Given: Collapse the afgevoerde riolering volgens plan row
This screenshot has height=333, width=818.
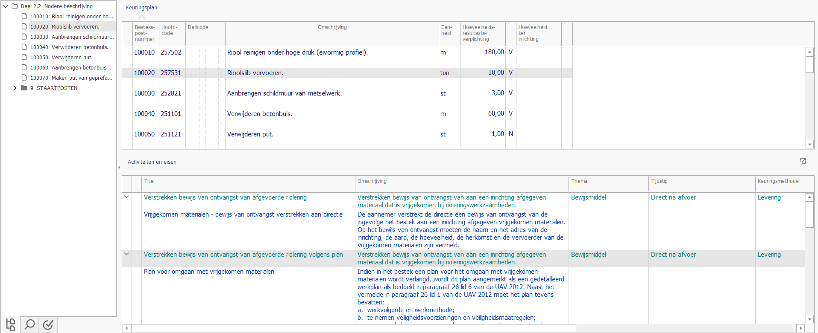Looking at the screenshot, I should [x=126, y=254].
